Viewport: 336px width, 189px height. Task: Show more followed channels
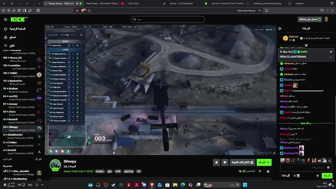coord(8,159)
